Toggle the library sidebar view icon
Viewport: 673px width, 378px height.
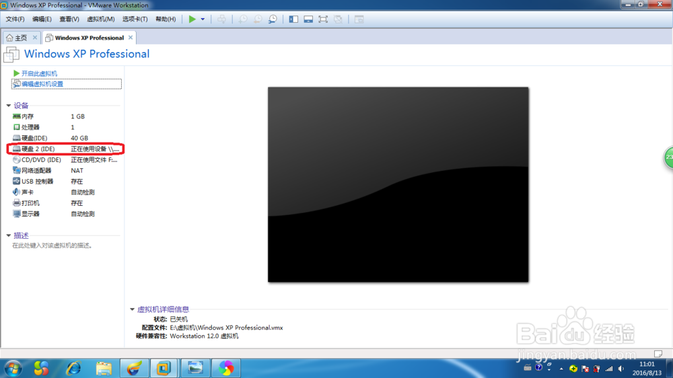(x=293, y=19)
